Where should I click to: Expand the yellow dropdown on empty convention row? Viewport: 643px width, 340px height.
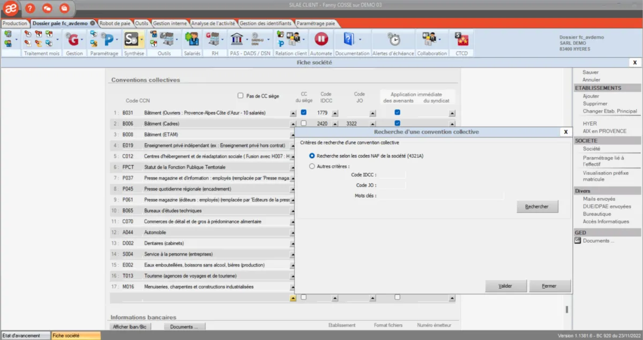[293, 298]
